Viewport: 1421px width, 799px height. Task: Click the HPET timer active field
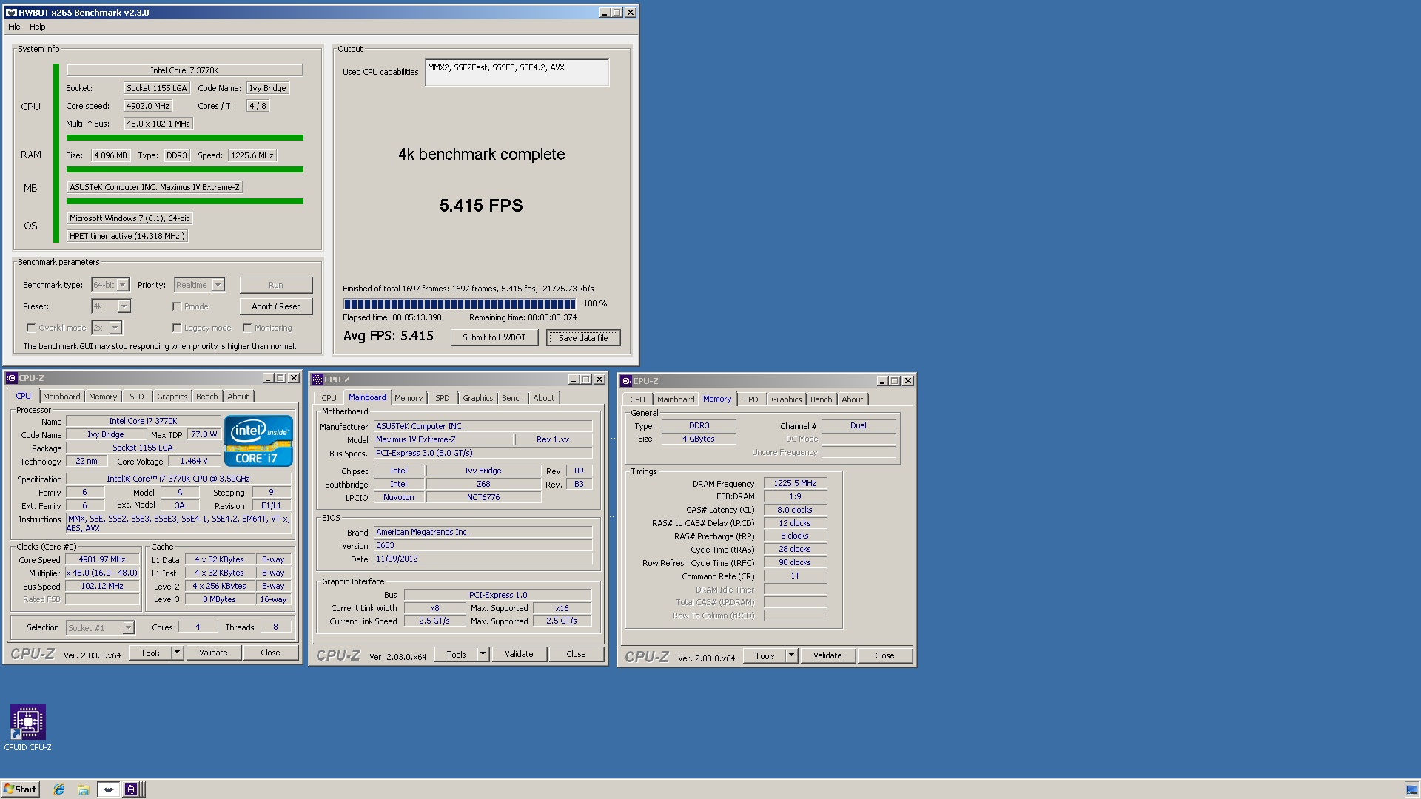click(127, 236)
